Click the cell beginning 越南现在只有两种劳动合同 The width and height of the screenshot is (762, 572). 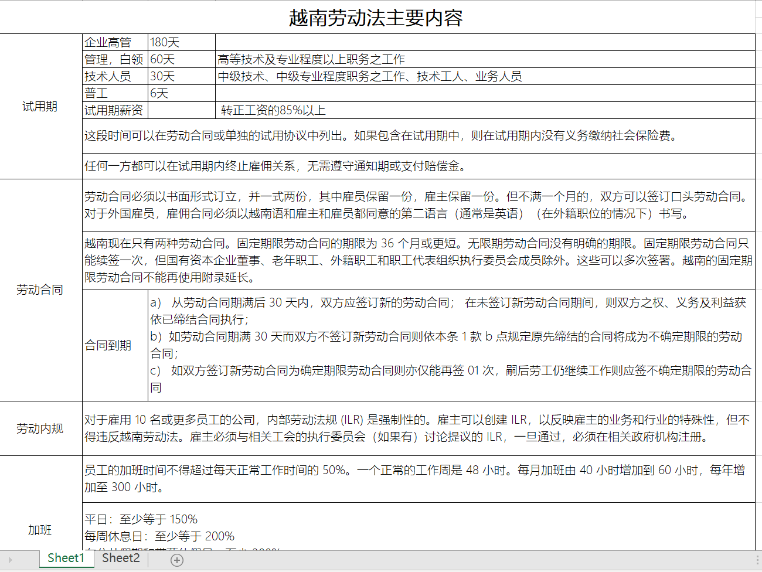[x=419, y=260]
